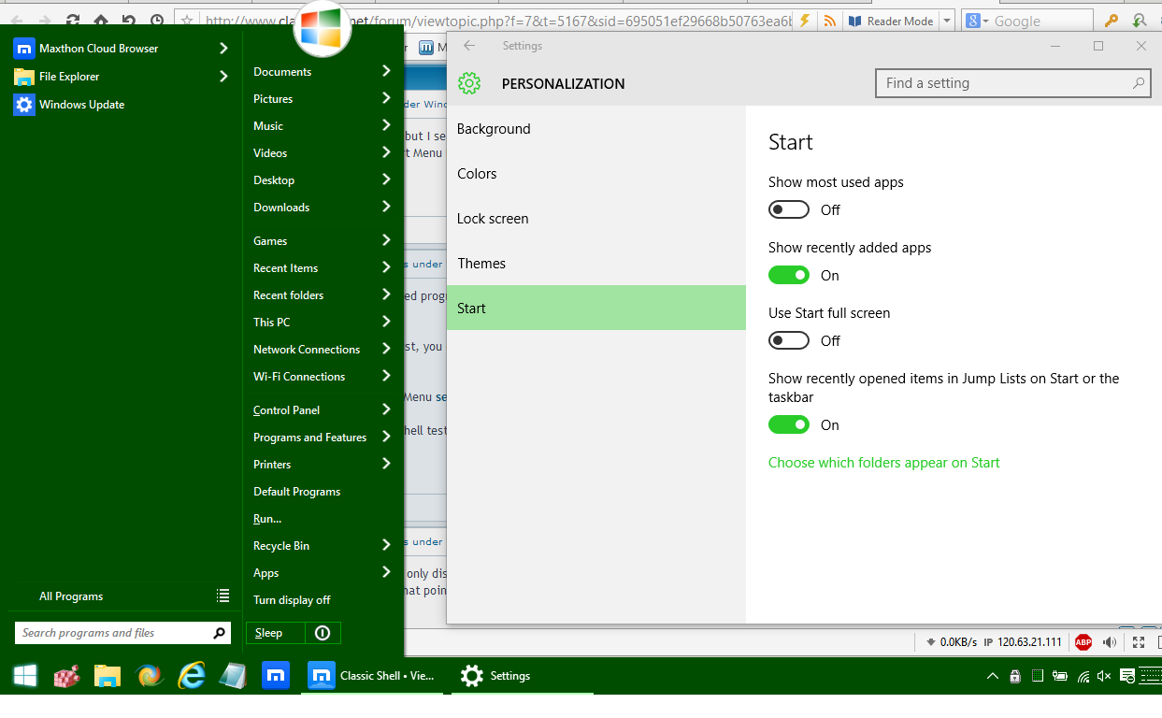1162x718 pixels.
Task: Click the lightning bolt icon in address bar
Action: pos(804,21)
